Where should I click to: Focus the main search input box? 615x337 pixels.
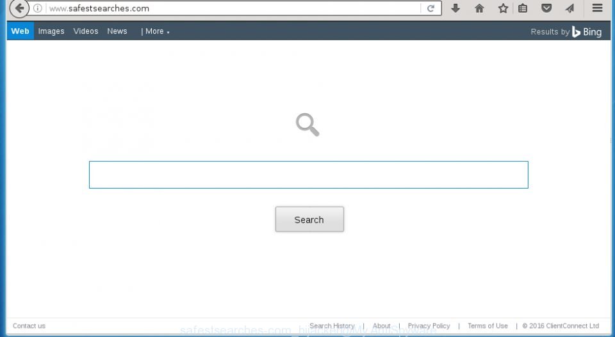pos(309,175)
